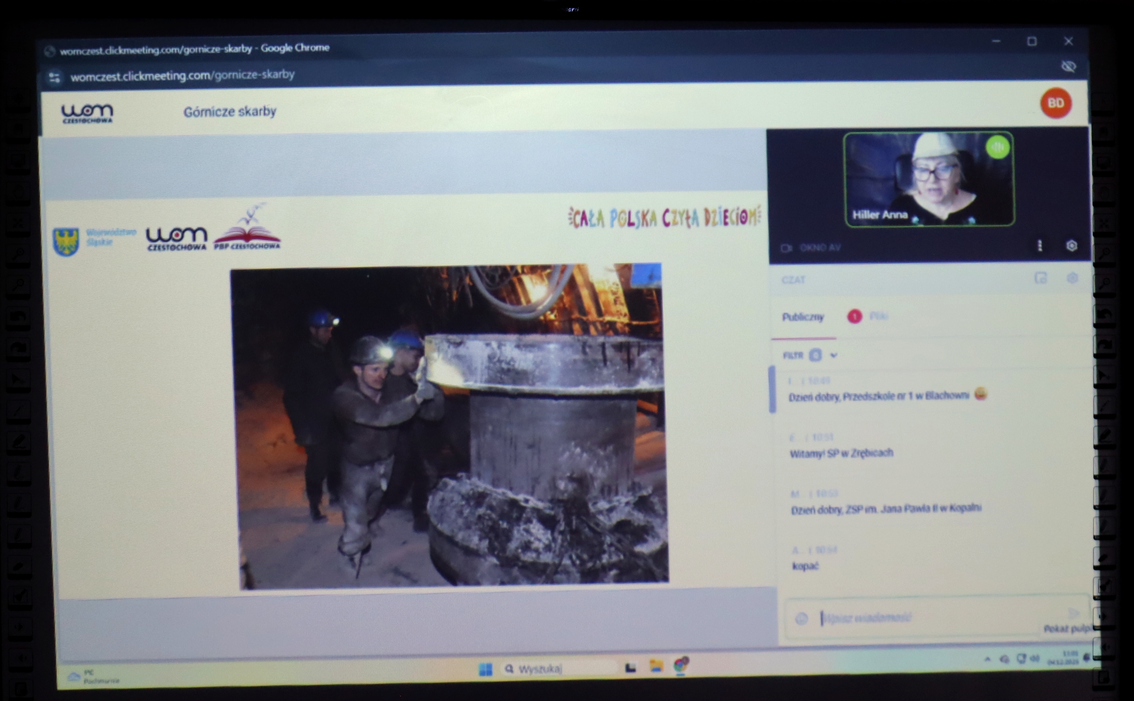This screenshot has width=1134, height=701.
Task: Open AV window three-dot menu
Action: [1039, 246]
